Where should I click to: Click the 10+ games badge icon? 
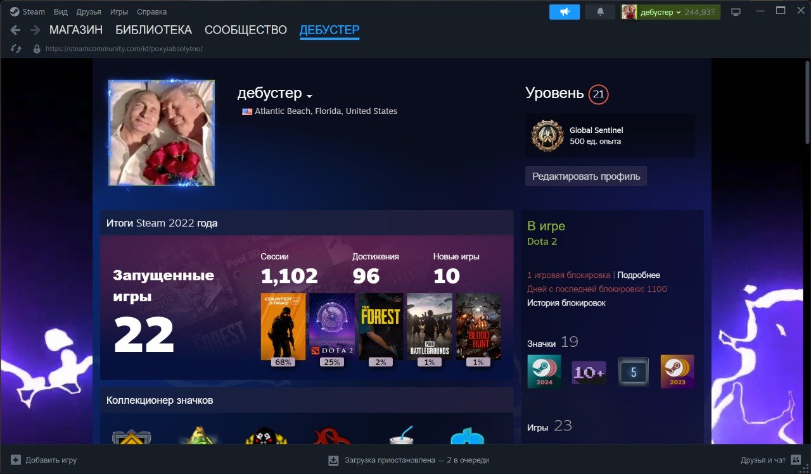[x=589, y=372]
